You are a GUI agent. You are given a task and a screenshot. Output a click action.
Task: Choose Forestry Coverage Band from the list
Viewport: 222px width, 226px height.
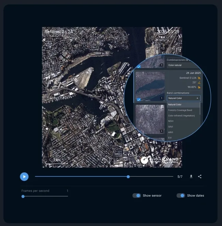[x=180, y=110]
